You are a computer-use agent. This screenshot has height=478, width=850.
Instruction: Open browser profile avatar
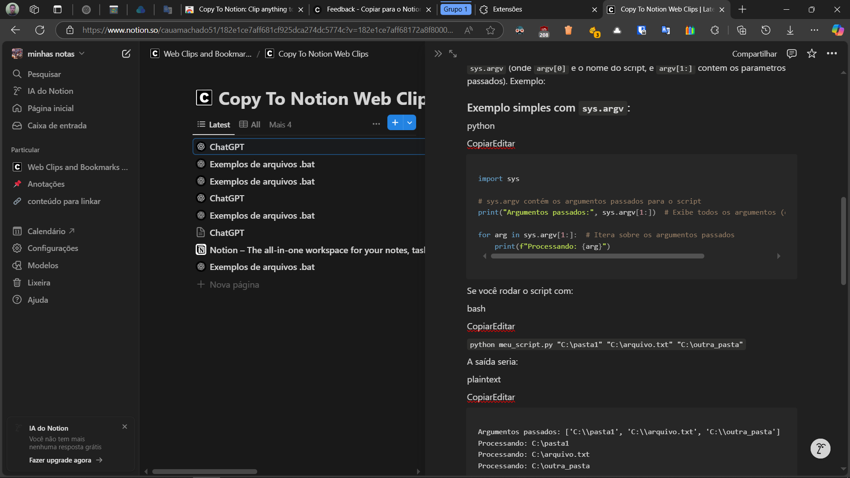[x=12, y=9]
